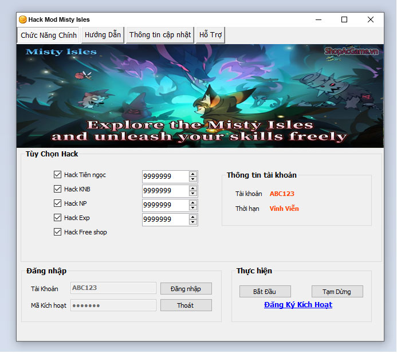Close the Hack Mod Misty Isles window

371,19
